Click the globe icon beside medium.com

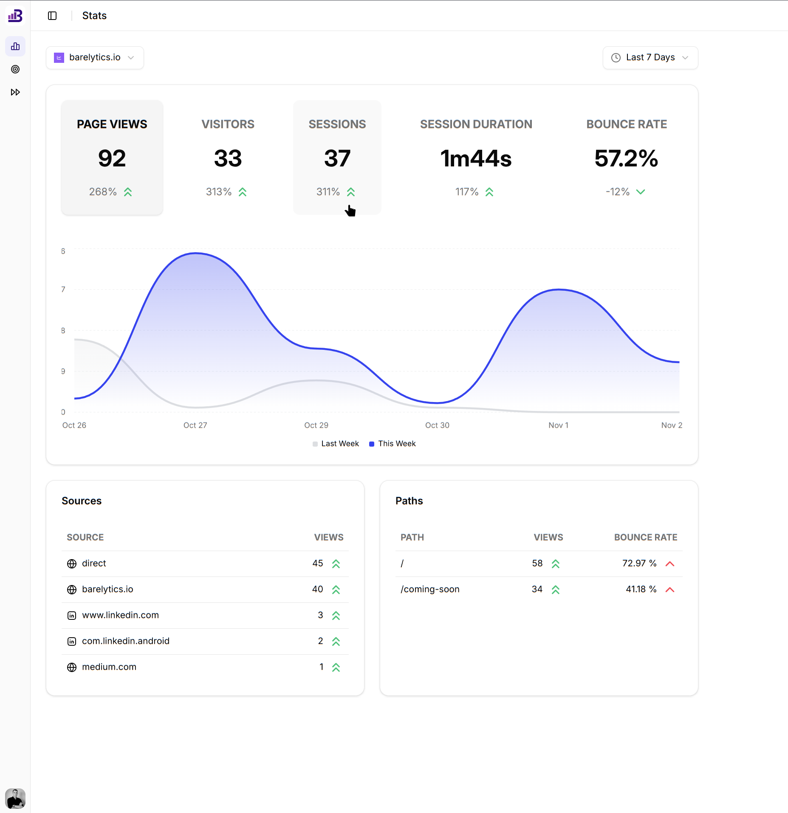(x=72, y=667)
